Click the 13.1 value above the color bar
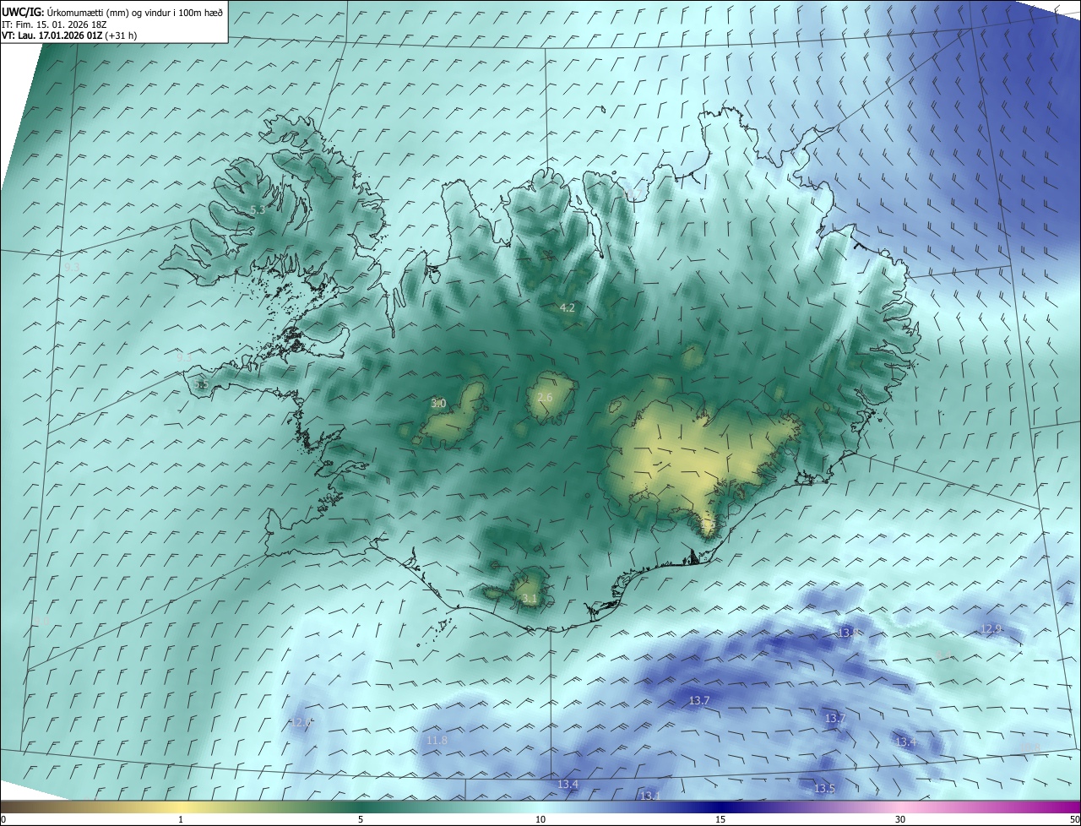Screen dimensions: 1081x826 point(649,796)
